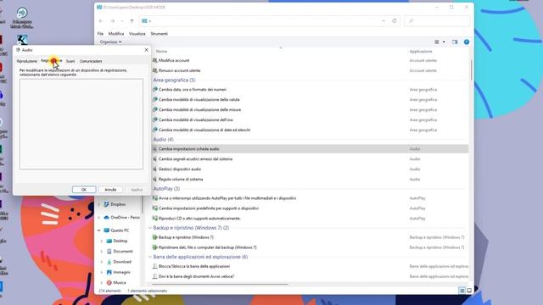Switch to the Riproduzione tab in Audio dialog
The height and width of the screenshot is (305, 543).
[x=26, y=61]
